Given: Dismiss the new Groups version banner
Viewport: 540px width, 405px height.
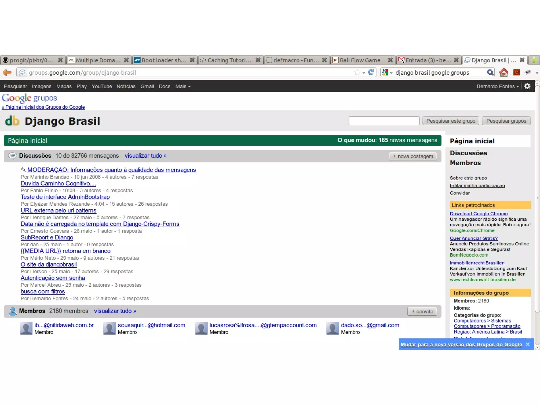Looking at the screenshot, I should (528, 344).
